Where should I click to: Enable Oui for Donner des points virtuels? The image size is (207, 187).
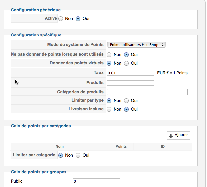[x=126, y=63]
